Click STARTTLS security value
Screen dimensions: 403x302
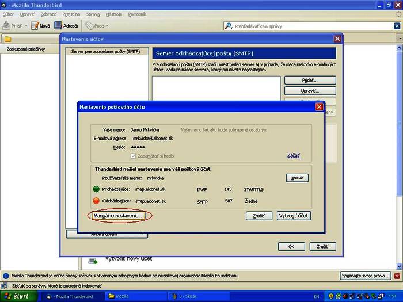254,189
